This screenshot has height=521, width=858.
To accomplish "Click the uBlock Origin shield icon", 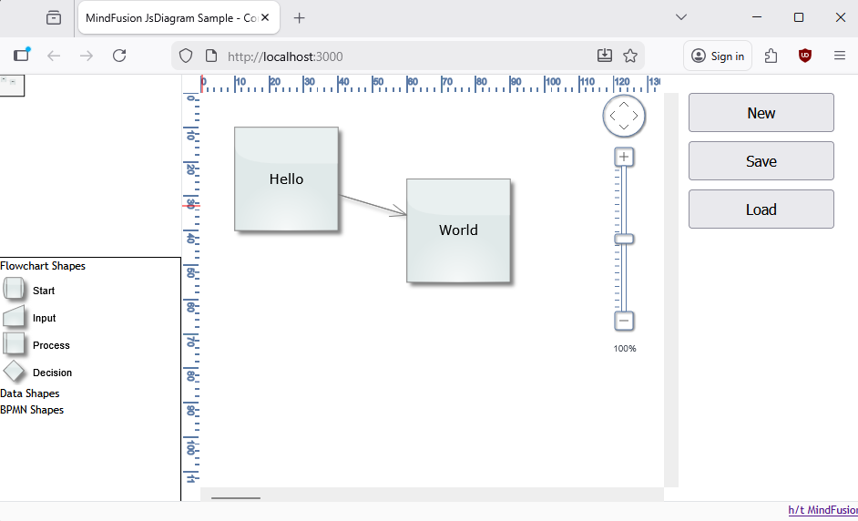I will click(x=805, y=56).
